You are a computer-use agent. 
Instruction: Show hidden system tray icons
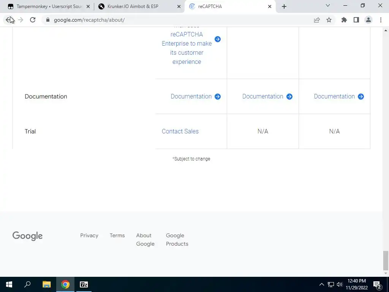321,284
